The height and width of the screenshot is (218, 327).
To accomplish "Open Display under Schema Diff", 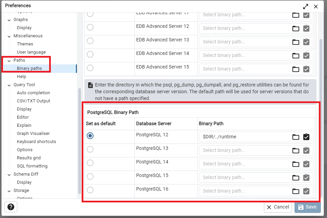I will pos(24,182).
